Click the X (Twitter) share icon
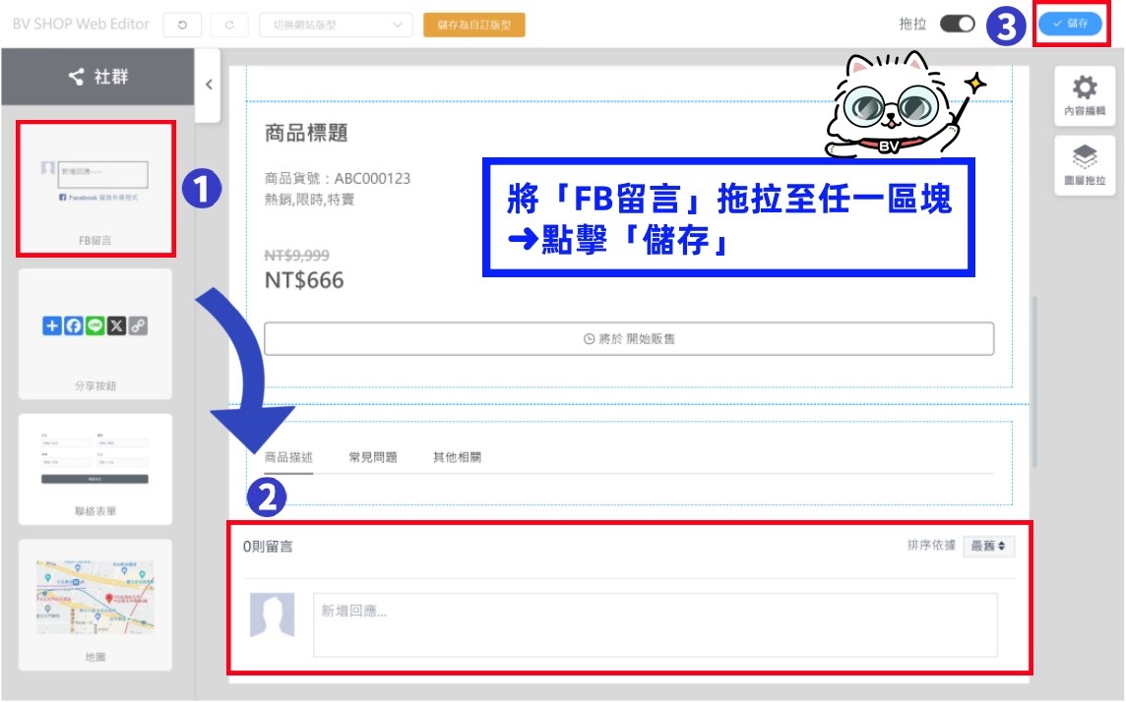1126x702 pixels. coord(116,325)
